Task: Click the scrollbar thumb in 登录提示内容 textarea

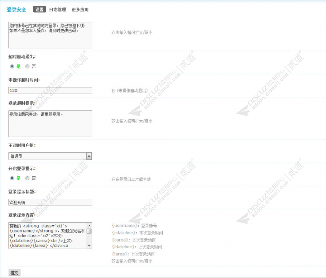Action: [x=89, y=231]
